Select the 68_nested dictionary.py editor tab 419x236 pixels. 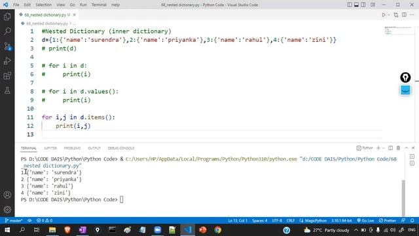click(46, 14)
